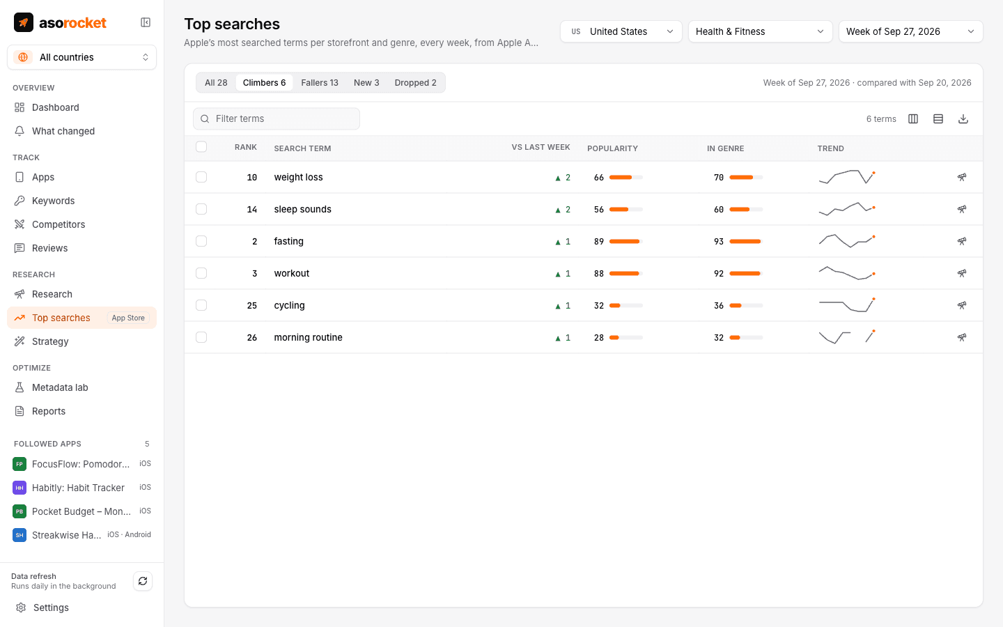Screen dimensions: 1003x627
Task: Select the 'morning routine' search term
Action: (309, 338)
